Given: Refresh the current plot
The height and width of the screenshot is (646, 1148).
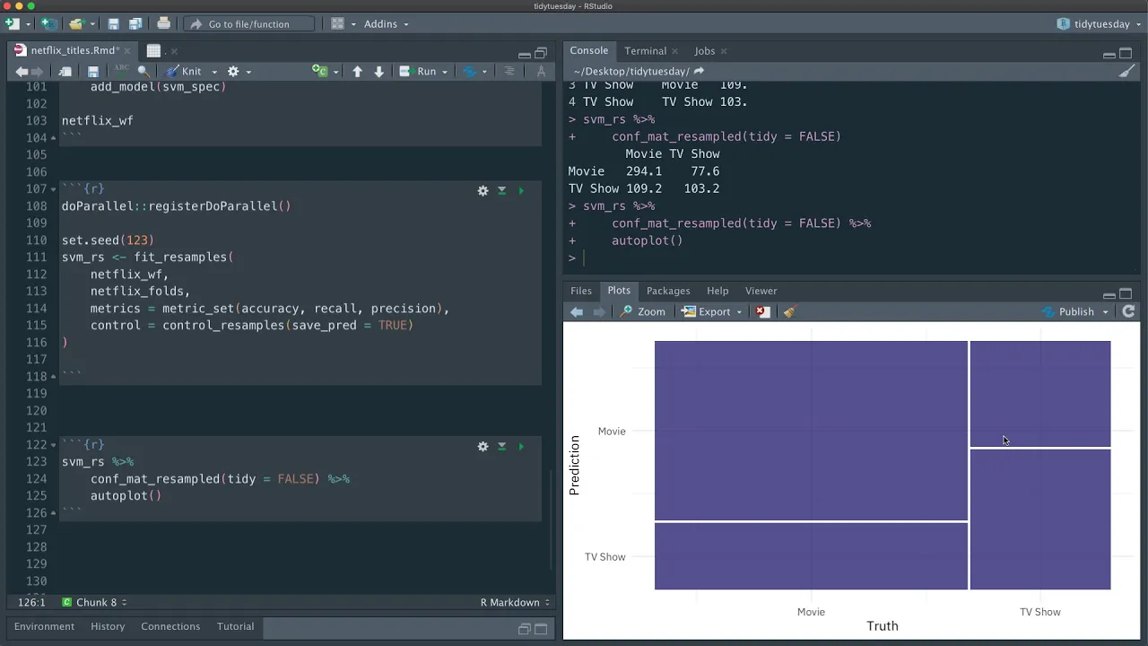Looking at the screenshot, I should 1129,311.
